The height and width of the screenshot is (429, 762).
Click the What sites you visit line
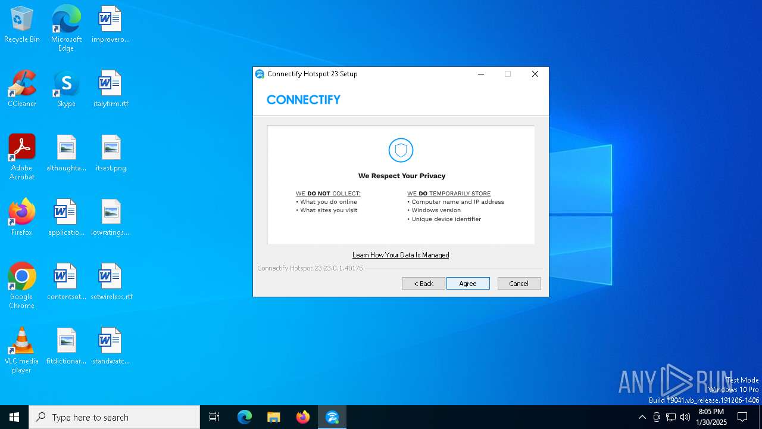click(x=327, y=210)
